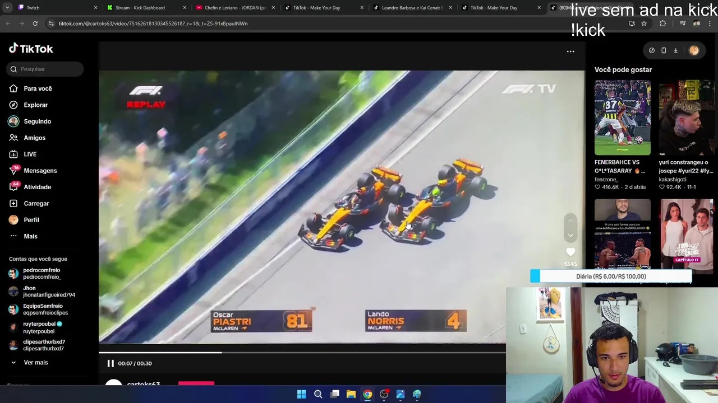The image size is (718, 403).
Task: Open kakashigoti creator profile
Action: pos(673,180)
